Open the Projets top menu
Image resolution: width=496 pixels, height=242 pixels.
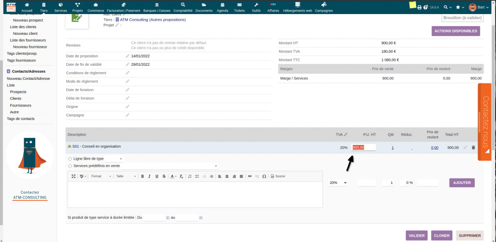tap(77, 7)
